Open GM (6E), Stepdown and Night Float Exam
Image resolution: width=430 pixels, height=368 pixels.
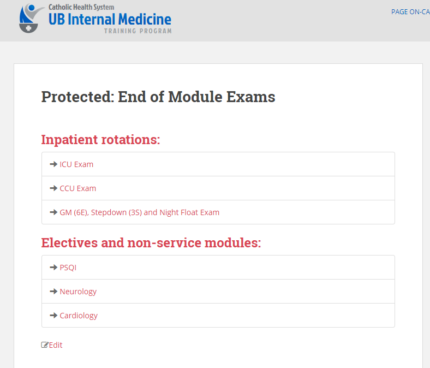click(x=140, y=212)
